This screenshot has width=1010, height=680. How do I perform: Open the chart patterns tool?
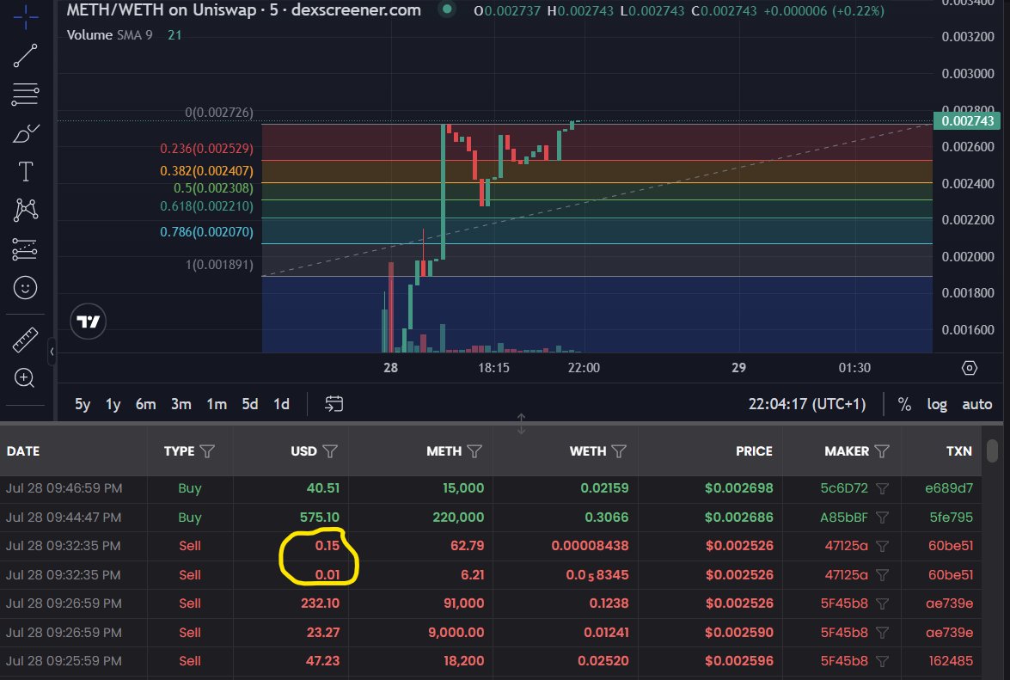click(x=26, y=211)
